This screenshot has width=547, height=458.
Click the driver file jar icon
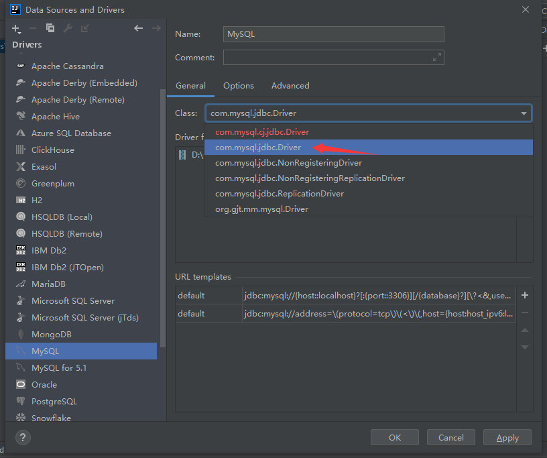182,155
